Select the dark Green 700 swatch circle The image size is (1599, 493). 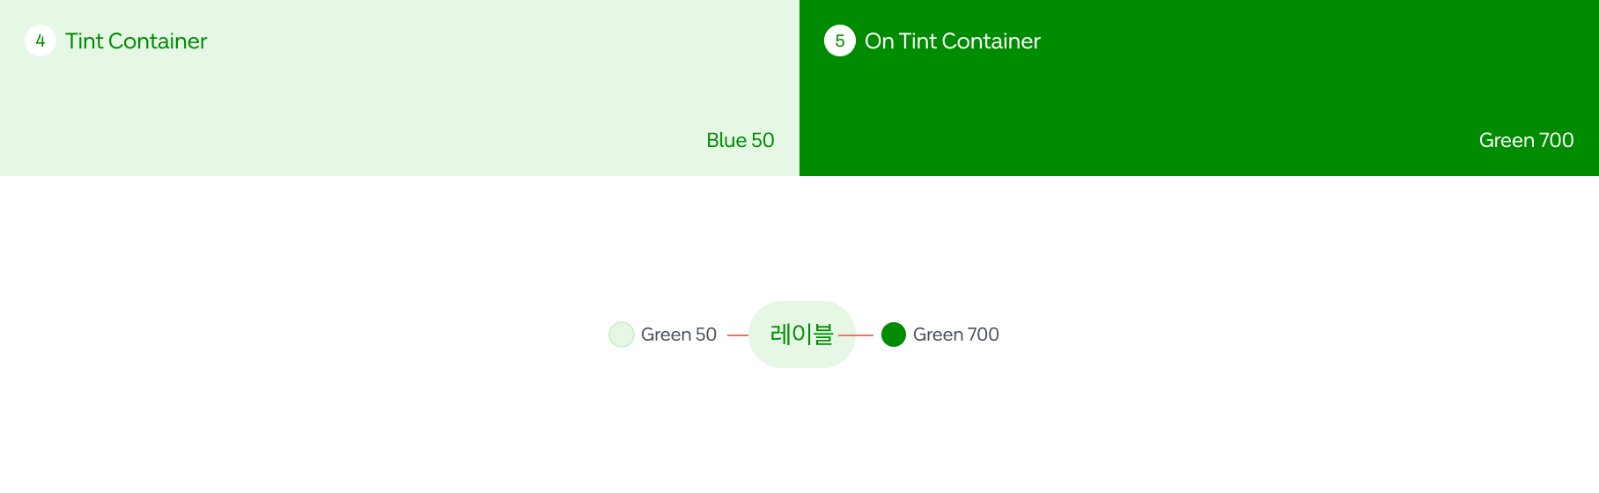tap(894, 335)
